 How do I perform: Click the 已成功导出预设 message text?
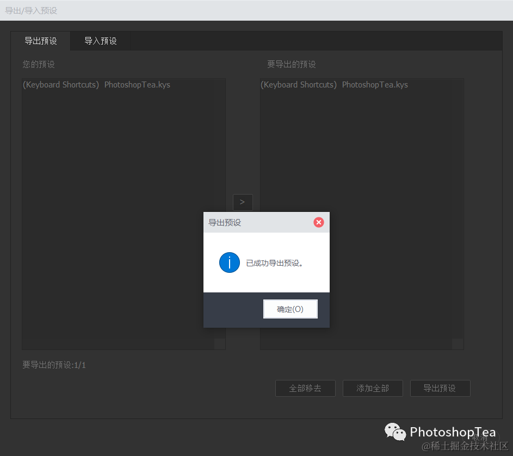coord(274,263)
